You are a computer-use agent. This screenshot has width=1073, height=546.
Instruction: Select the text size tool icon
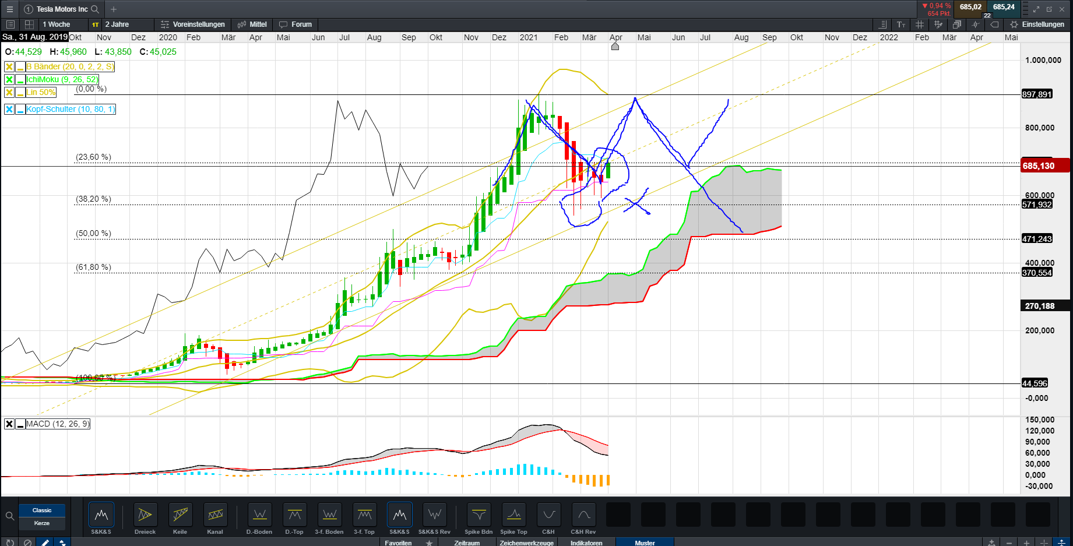pos(901,24)
